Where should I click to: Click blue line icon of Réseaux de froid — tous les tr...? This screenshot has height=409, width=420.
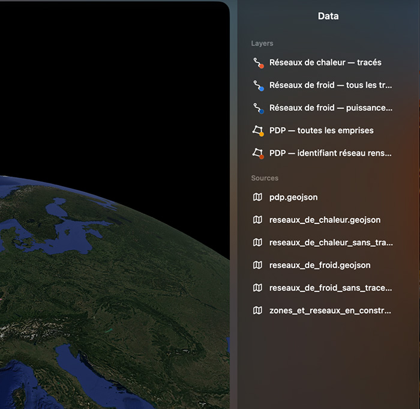pos(258,85)
